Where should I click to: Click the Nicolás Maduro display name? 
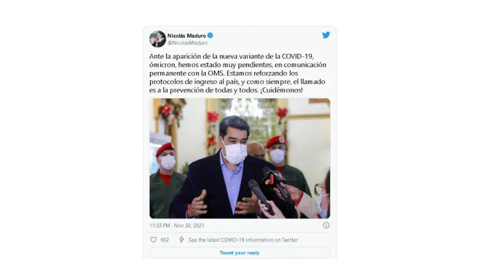(187, 36)
